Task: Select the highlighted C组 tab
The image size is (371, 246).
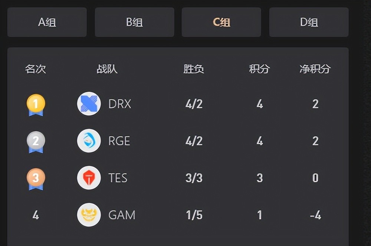Action: pyautogui.click(x=221, y=22)
